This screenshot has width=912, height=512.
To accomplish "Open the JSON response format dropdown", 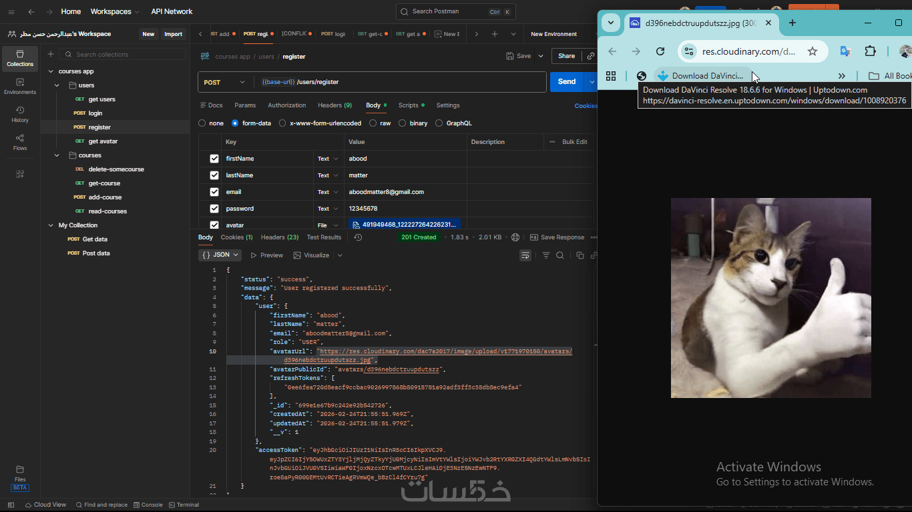I will click(x=221, y=255).
